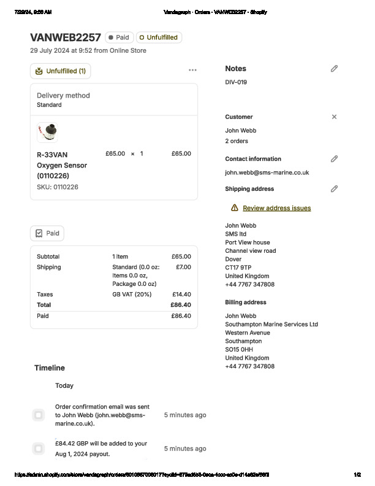This screenshot has width=375, height=486.
Task: Click the Paid receipt badge above totals
Action: tap(47, 233)
